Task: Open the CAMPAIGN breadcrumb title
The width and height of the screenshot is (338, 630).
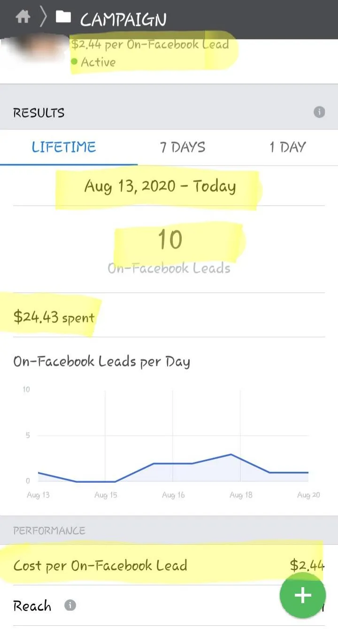Action: 123,20
